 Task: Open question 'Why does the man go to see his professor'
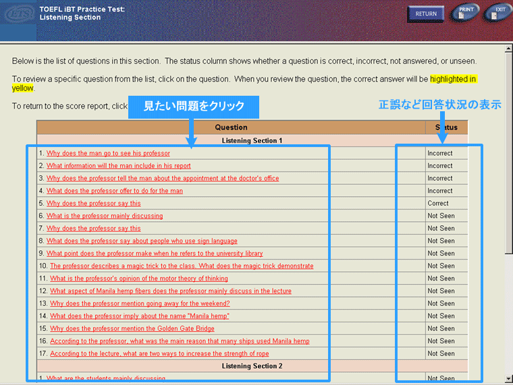pos(108,153)
